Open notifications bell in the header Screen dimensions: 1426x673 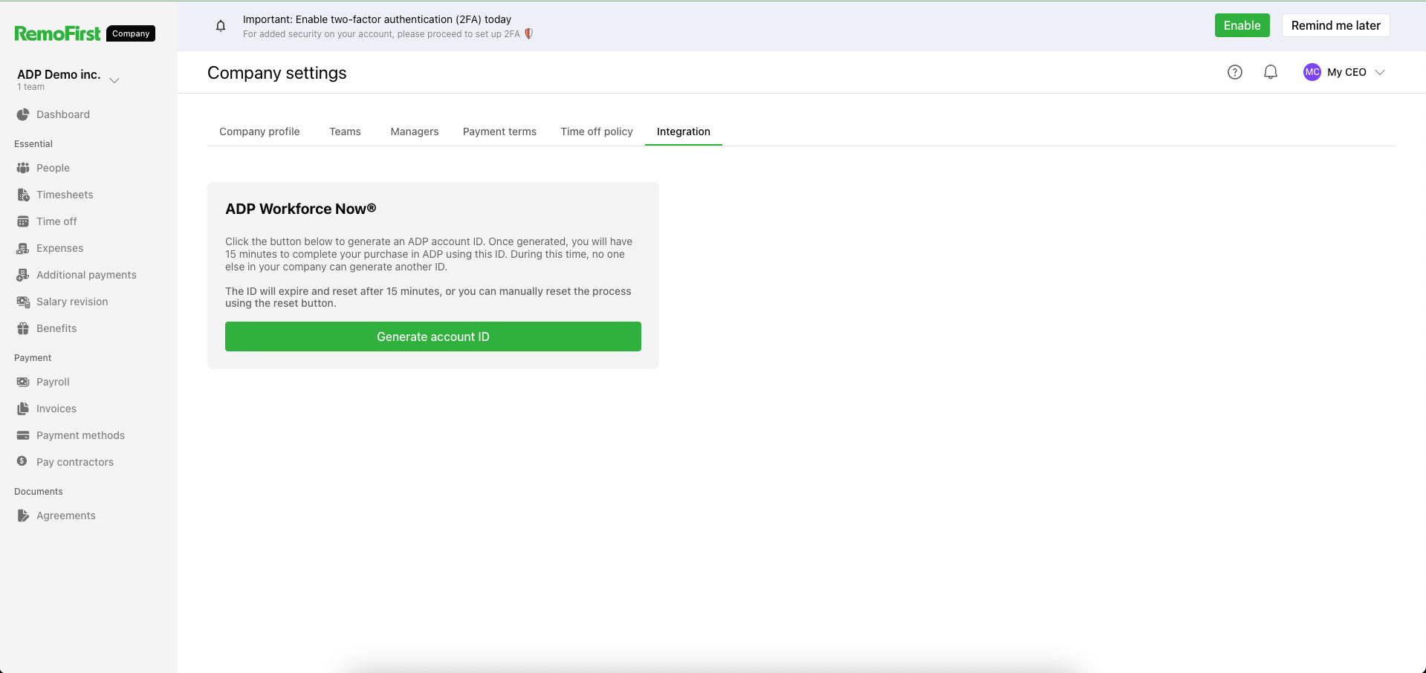coord(1271,72)
